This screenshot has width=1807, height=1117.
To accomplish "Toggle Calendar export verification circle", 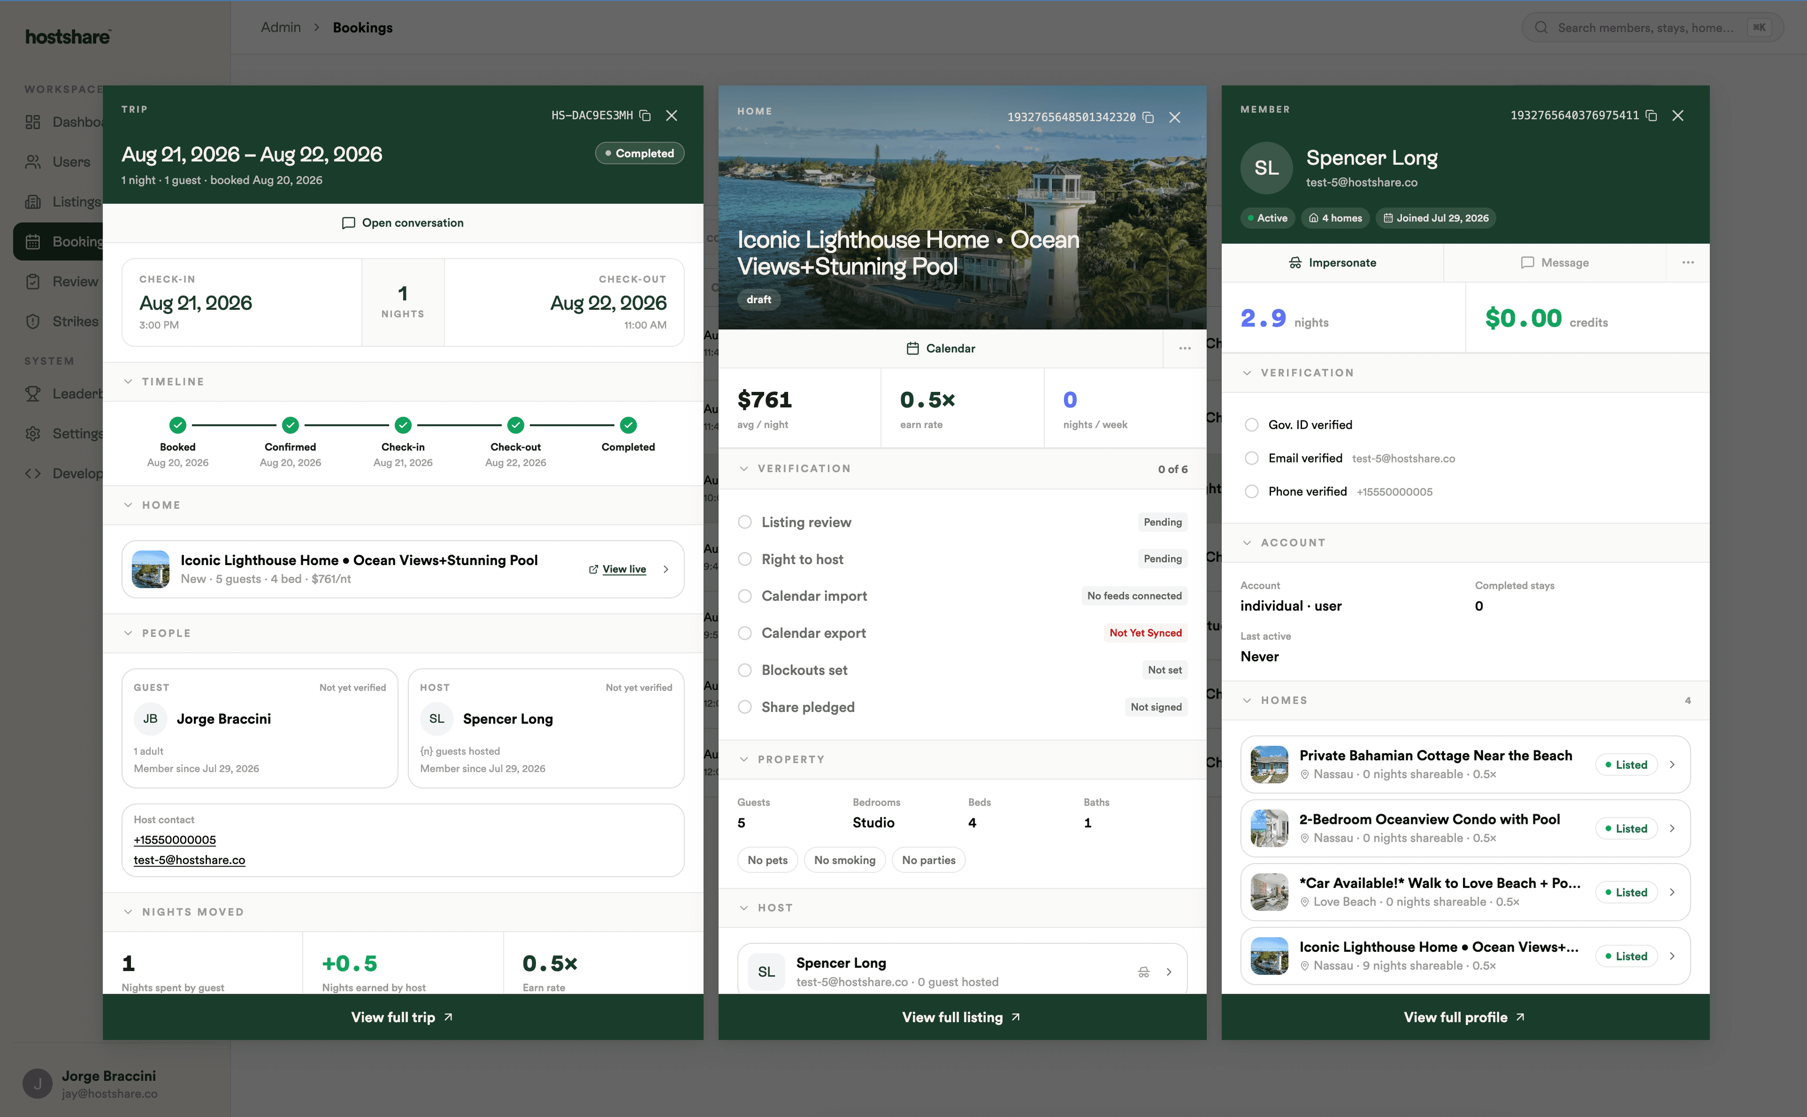I will 744,633.
